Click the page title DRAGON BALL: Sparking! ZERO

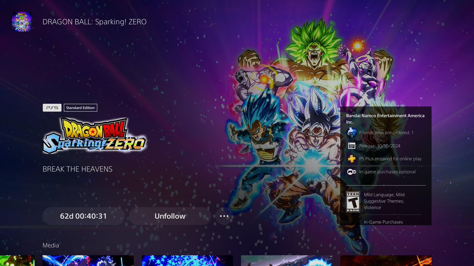94,22
